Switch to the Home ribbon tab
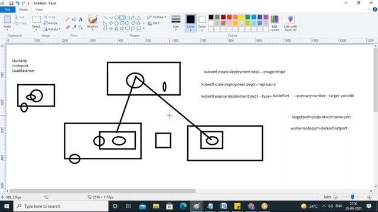378x212 pixels. 24,9
